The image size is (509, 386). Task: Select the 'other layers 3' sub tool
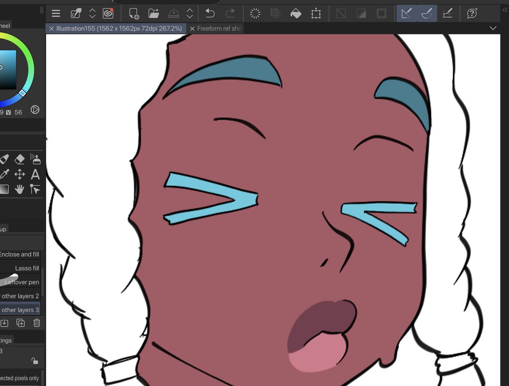pos(20,310)
